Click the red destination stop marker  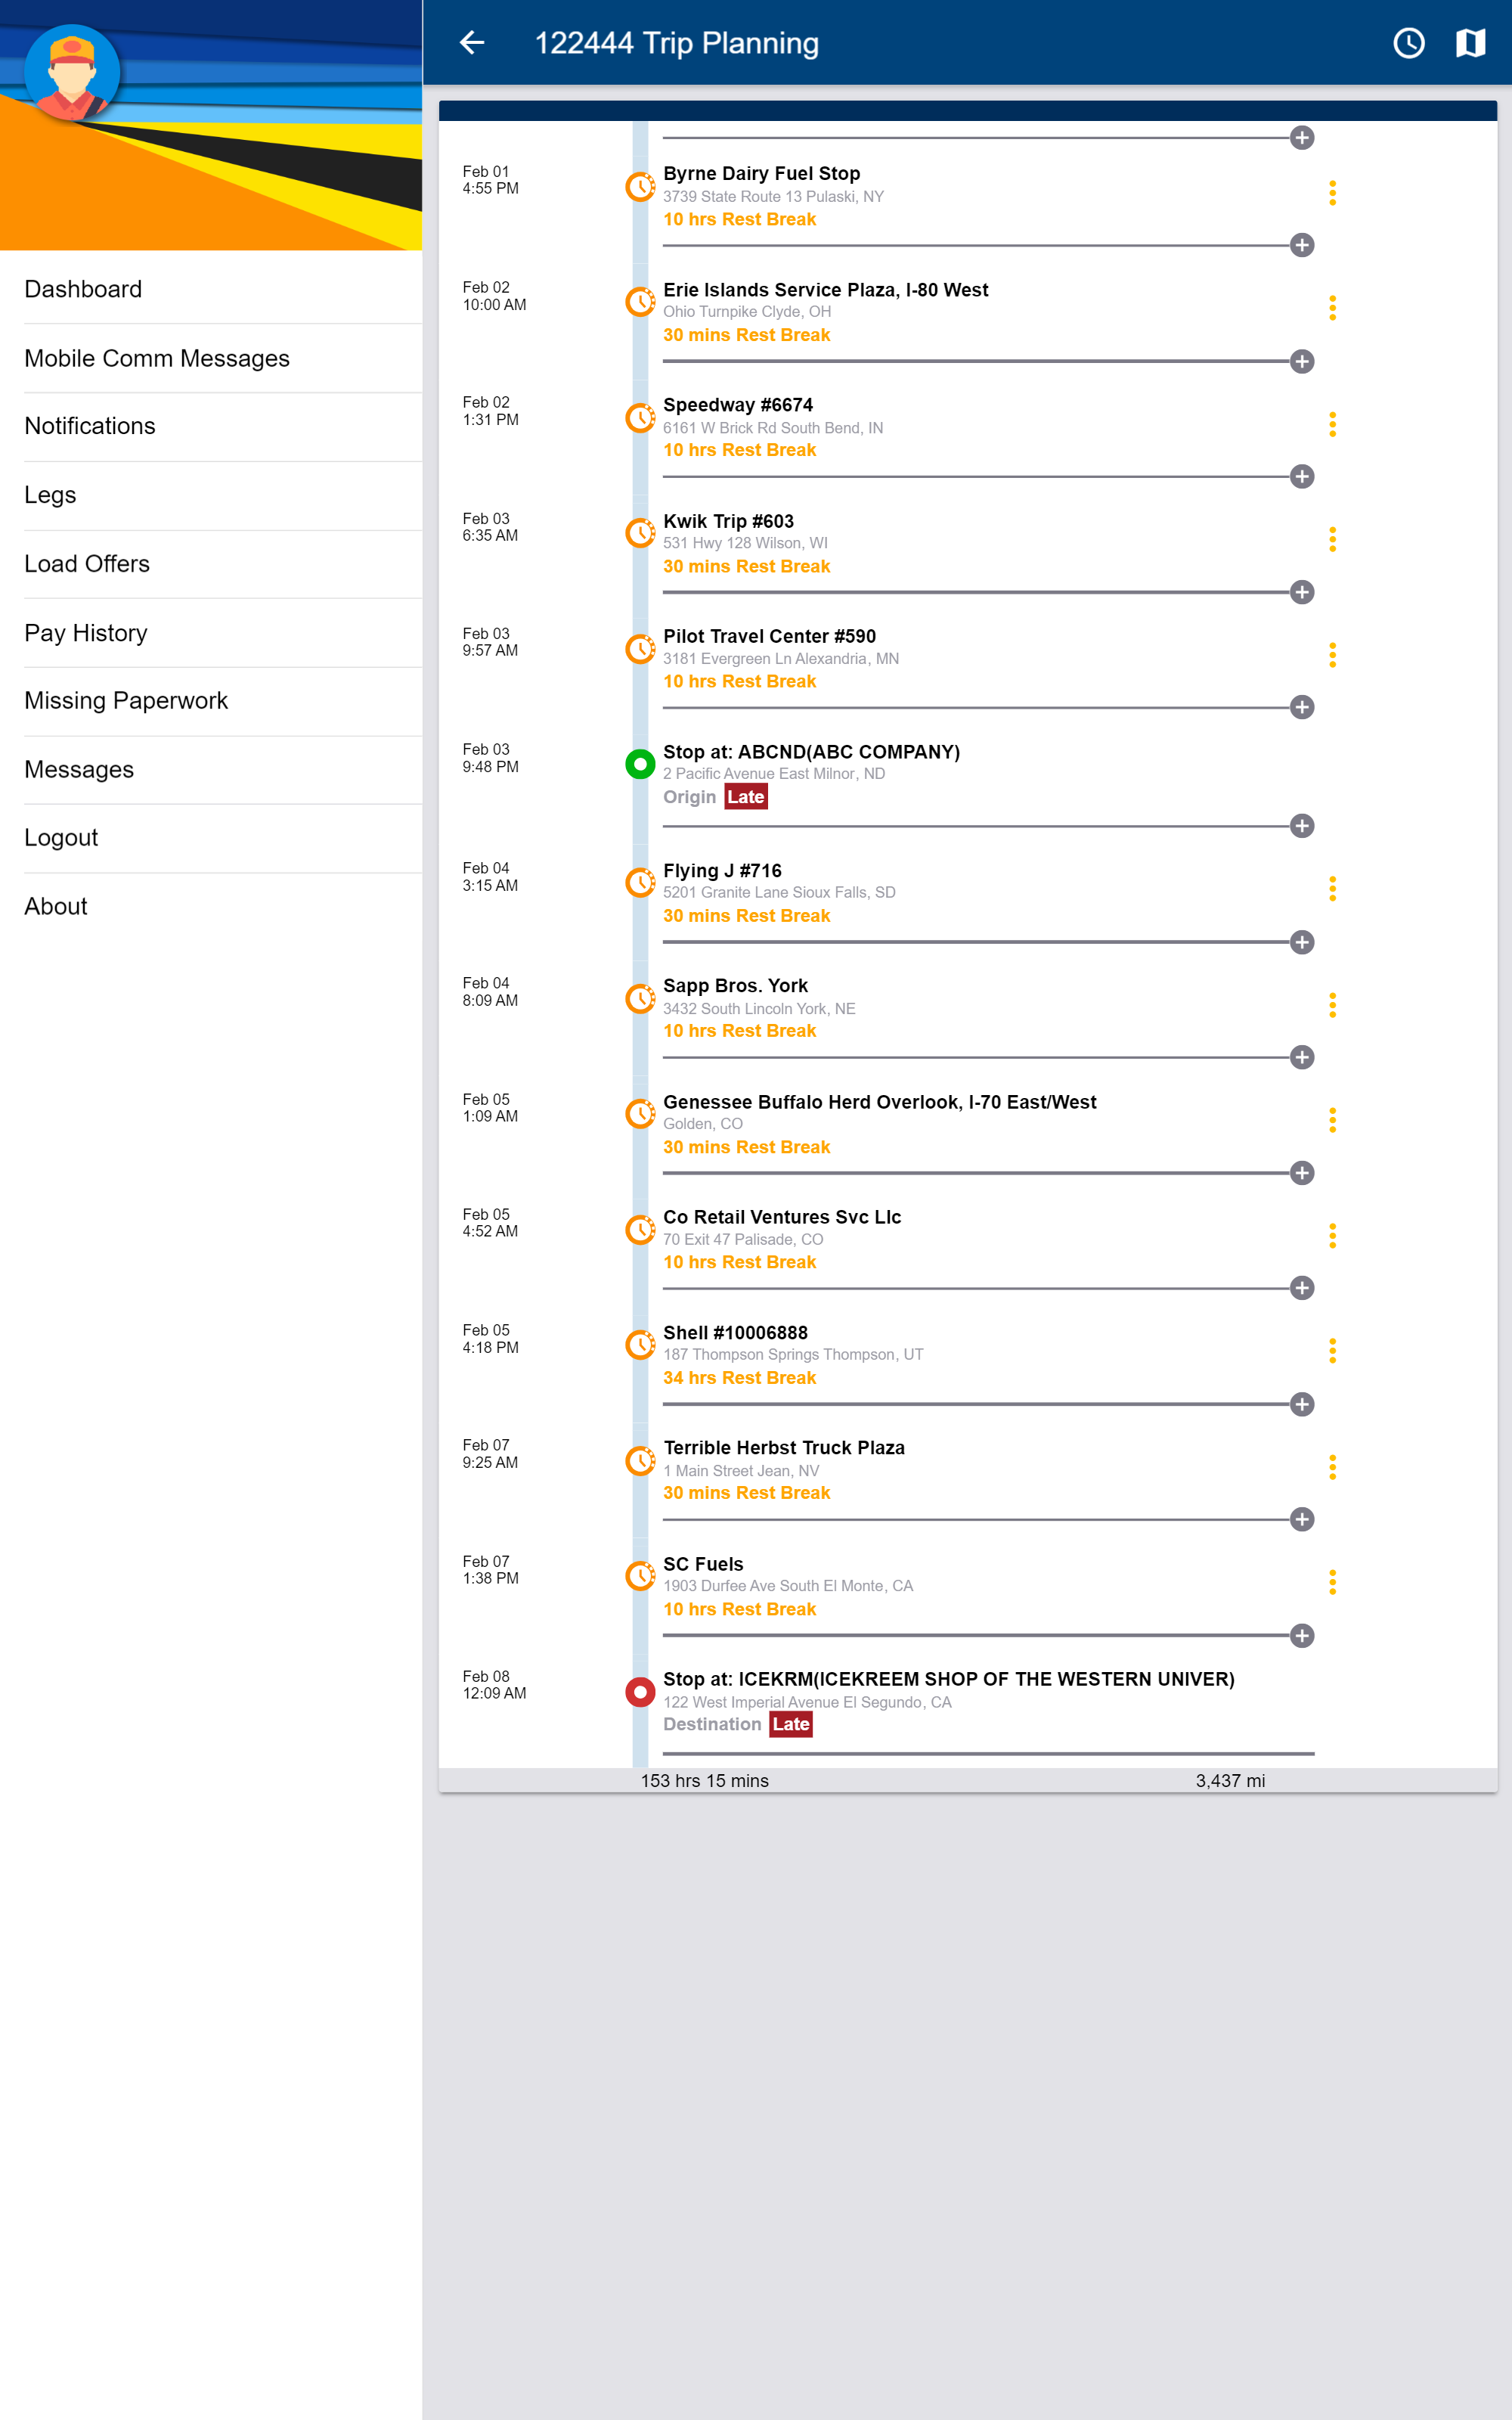pos(640,1691)
